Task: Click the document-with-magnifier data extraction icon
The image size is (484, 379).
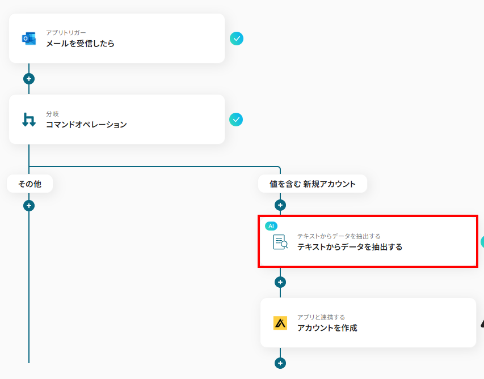Action: [281, 242]
